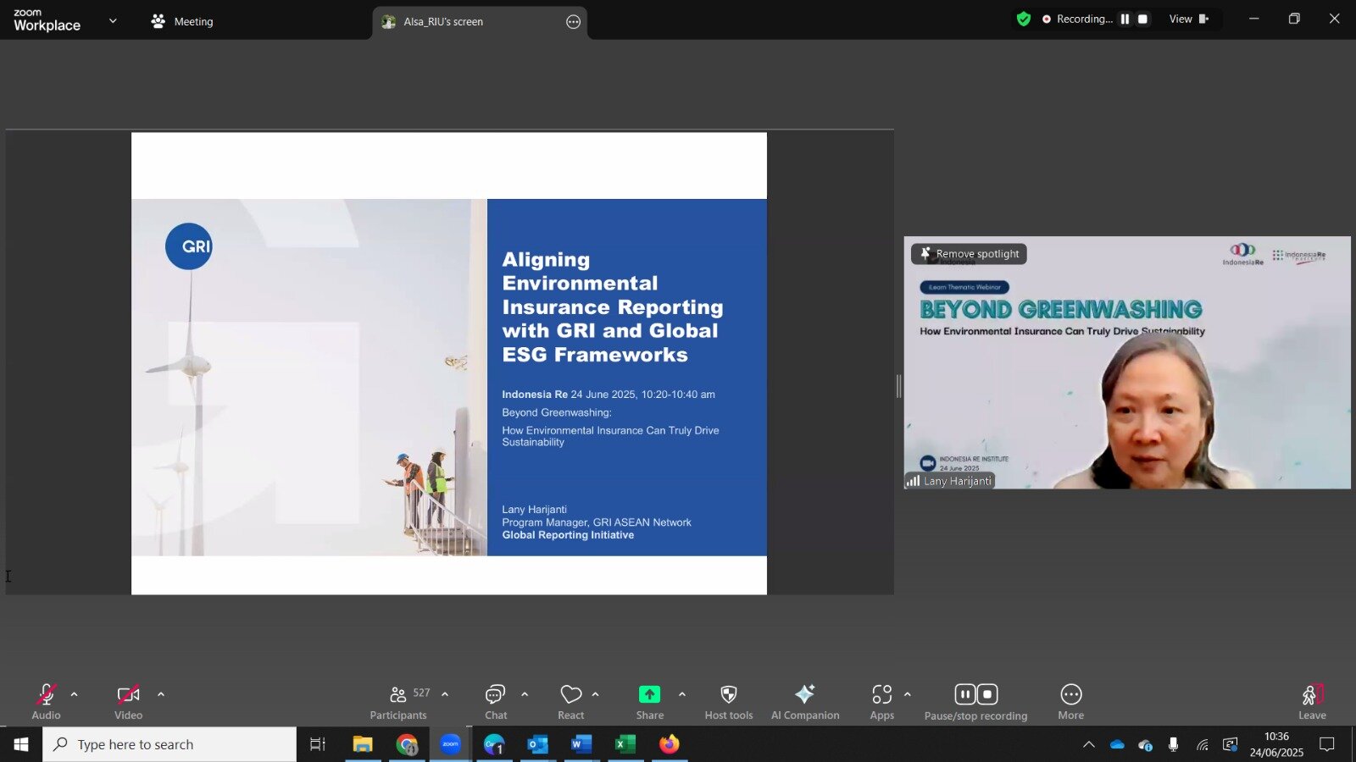Start camera with the Video button
The image size is (1356, 762).
[x=128, y=702]
